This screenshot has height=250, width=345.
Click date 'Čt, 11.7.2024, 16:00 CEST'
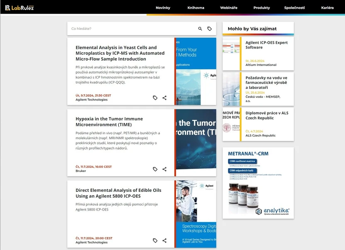[93, 167]
